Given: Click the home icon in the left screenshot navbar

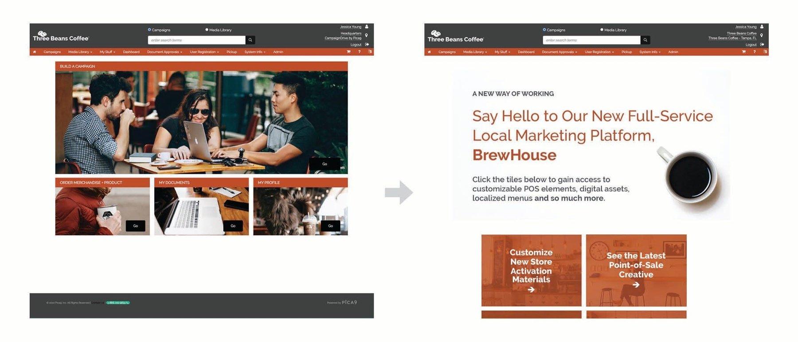Looking at the screenshot, I should 35,52.
